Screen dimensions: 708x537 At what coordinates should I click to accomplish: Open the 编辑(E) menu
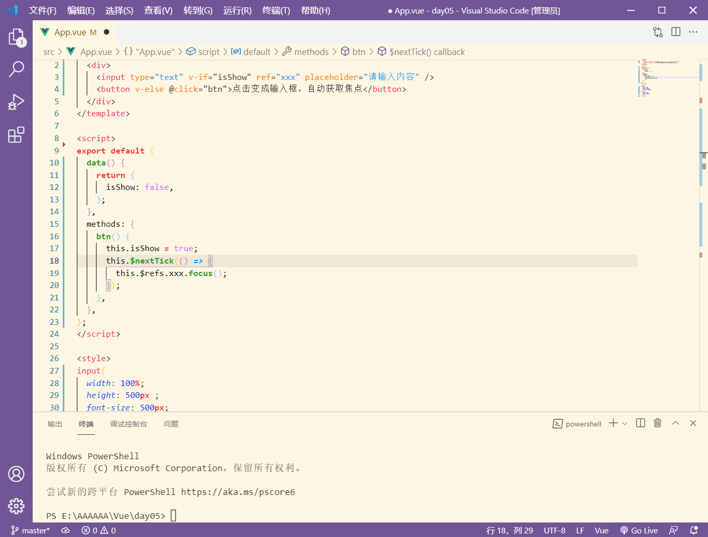(x=81, y=10)
